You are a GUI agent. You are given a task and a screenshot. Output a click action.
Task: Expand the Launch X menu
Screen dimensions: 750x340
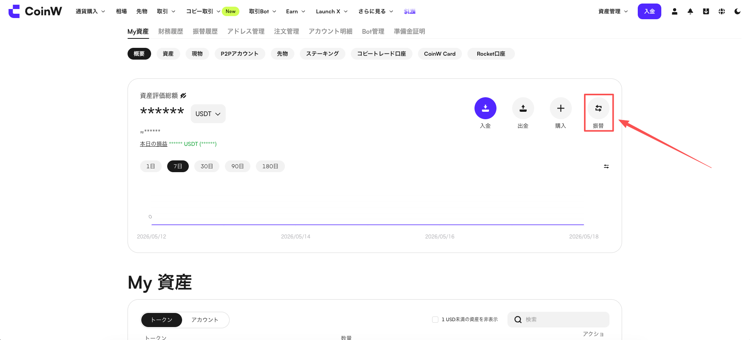(332, 11)
